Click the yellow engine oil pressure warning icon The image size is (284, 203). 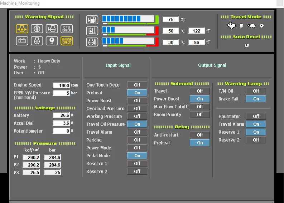point(22,29)
